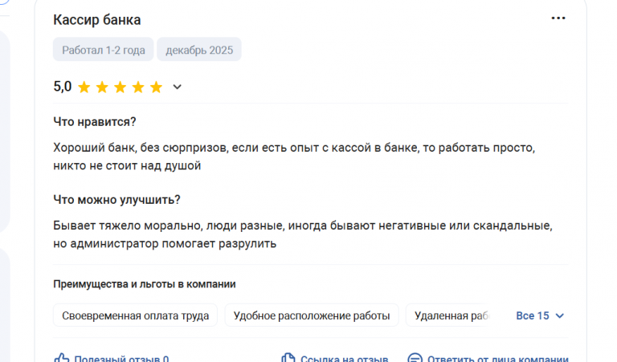Click the partially visible 'Удаленная раб' chip
The image size is (617, 362).
tap(450, 315)
